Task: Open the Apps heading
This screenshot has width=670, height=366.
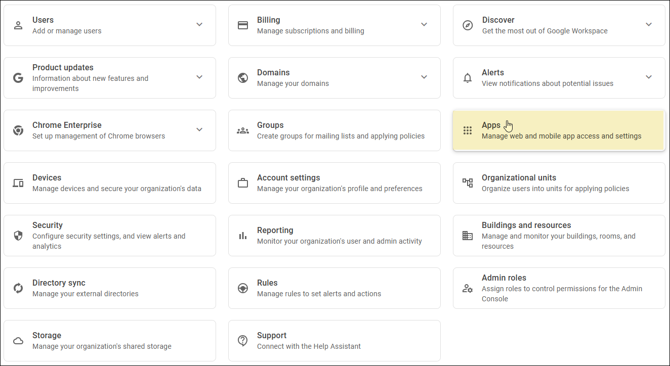Action: point(491,125)
